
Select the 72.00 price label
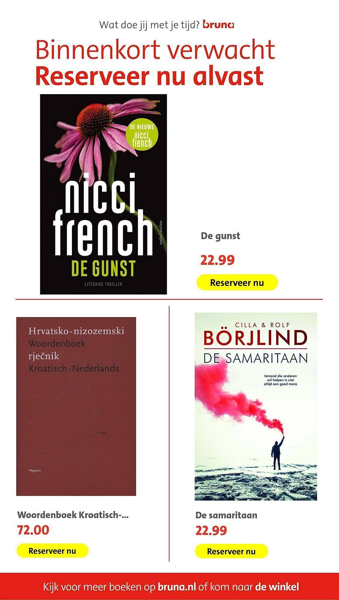33,530
